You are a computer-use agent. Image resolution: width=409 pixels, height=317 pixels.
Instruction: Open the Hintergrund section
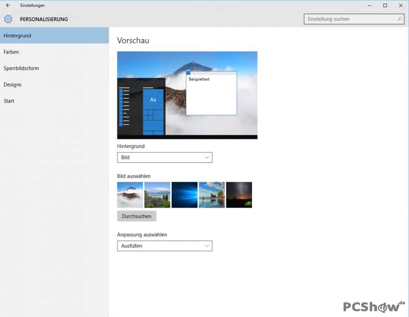54,36
